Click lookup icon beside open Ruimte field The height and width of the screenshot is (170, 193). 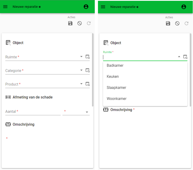185,57
